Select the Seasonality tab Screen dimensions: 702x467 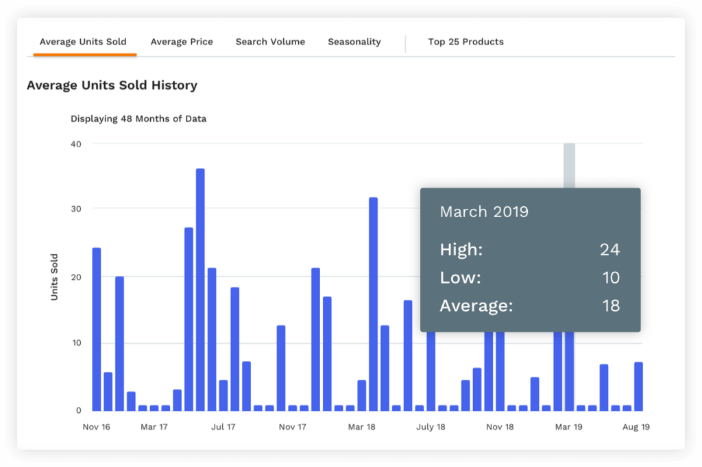[x=354, y=42]
